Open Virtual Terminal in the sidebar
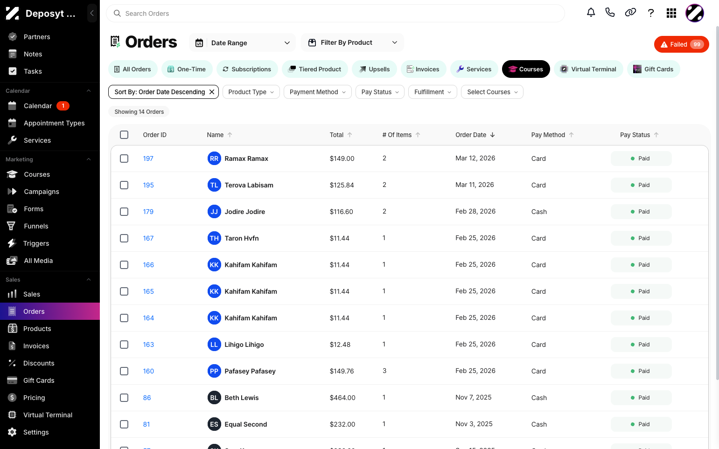 (x=50, y=415)
